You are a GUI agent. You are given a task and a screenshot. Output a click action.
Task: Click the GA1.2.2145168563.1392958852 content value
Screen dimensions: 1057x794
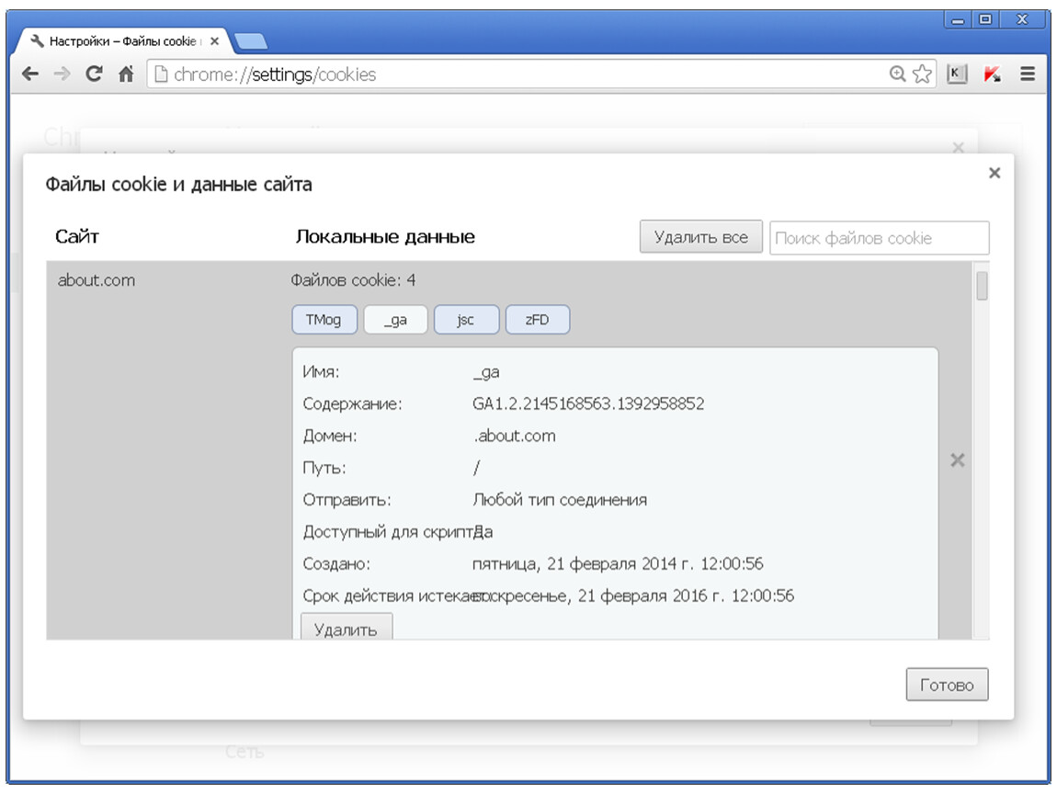(x=588, y=403)
